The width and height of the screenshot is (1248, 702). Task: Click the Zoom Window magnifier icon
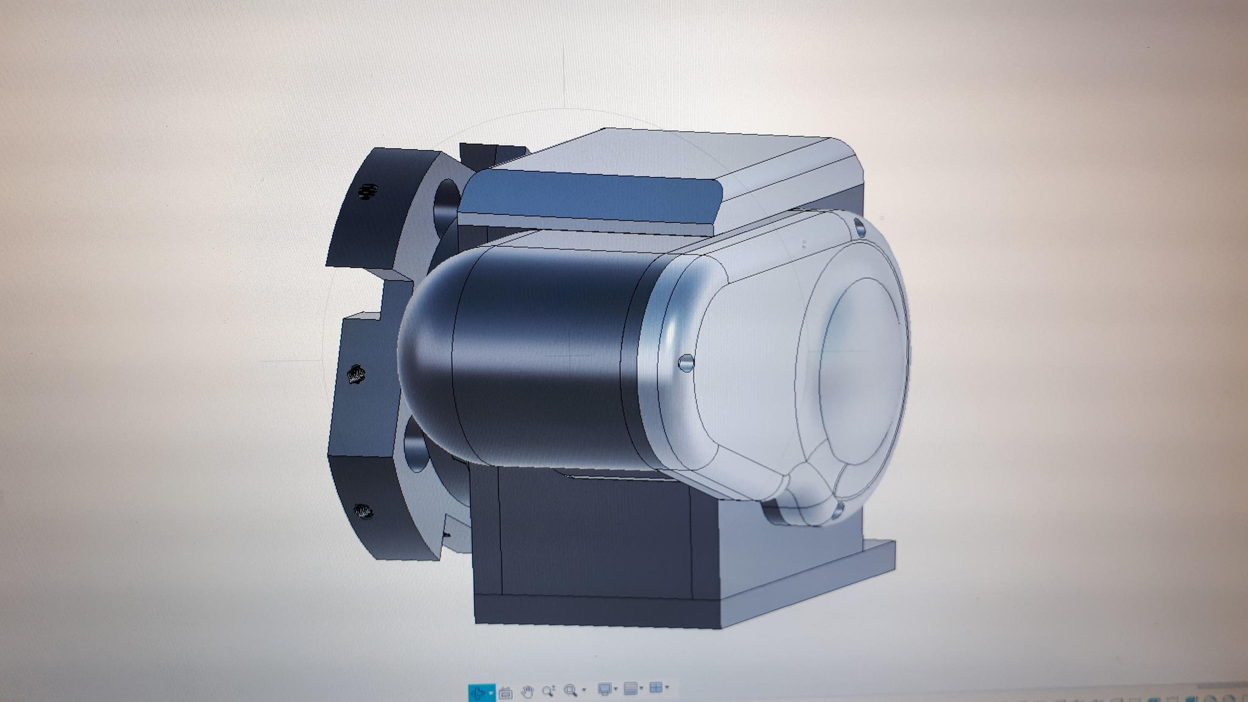[x=571, y=690]
